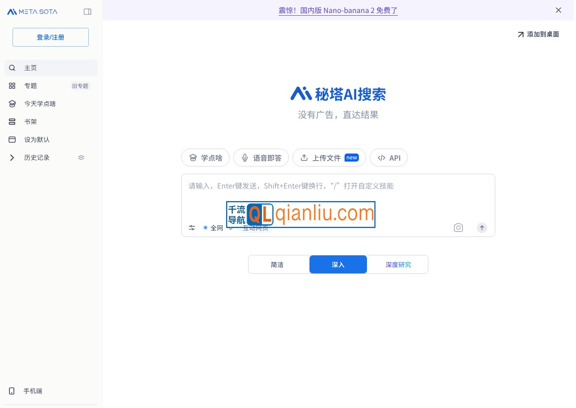Click the 登录/注册 button
The width and height of the screenshot is (576, 408).
point(50,37)
